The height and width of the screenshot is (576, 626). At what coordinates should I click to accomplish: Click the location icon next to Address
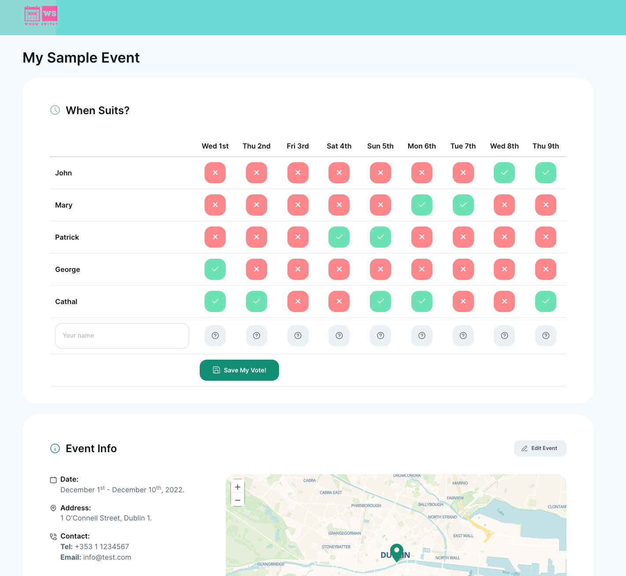pos(53,508)
